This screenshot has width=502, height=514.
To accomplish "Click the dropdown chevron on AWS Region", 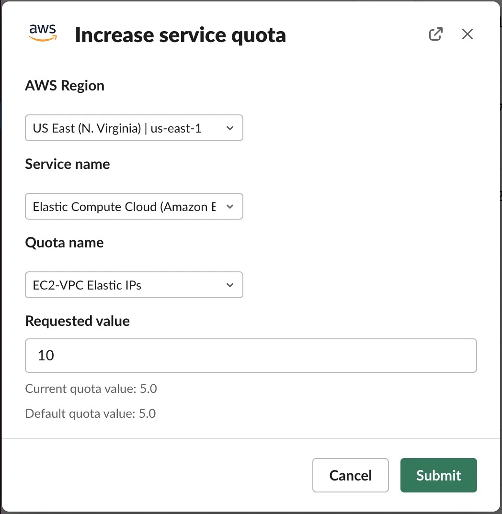I will click(x=229, y=128).
